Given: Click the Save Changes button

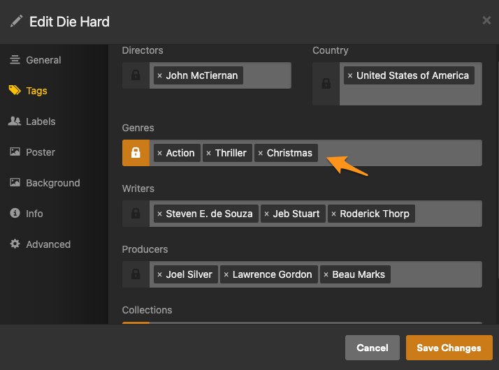Looking at the screenshot, I should (449, 348).
